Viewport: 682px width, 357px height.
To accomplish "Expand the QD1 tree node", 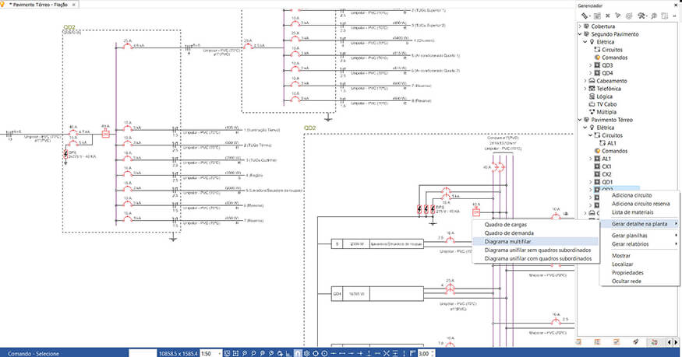I will click(590, 182).
